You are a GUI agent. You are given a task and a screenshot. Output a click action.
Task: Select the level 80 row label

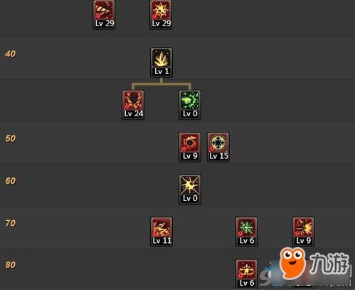(11, 265)
